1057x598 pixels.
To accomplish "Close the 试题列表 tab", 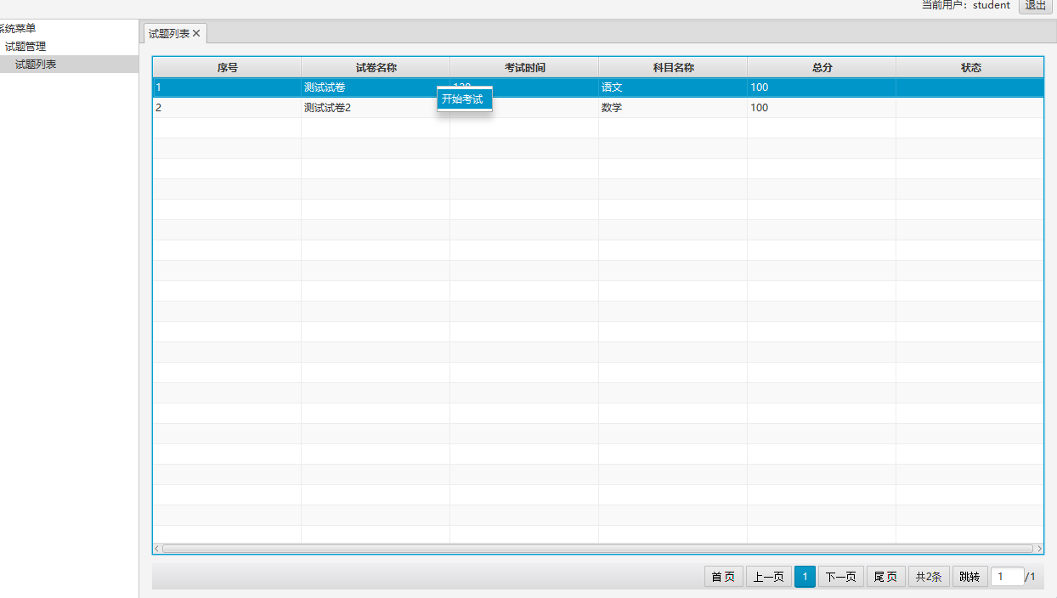I will (196, 33).
